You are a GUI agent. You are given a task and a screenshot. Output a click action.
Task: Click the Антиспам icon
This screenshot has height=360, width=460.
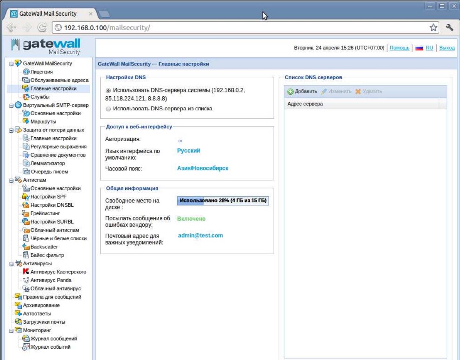tap(18, 180)
